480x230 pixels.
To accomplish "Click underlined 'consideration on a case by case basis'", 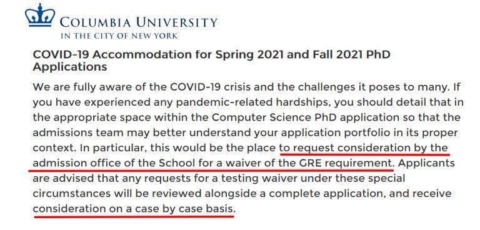I will point(134,209).
